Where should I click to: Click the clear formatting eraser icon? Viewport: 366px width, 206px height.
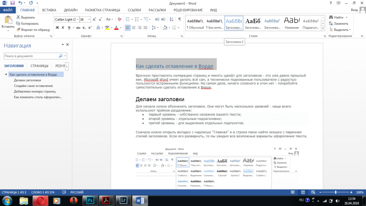tap(119, 19)
